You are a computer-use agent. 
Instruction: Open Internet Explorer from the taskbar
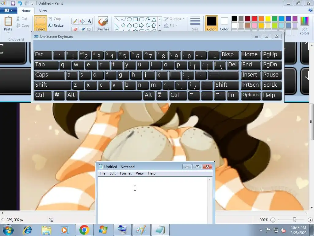[27, 230]
